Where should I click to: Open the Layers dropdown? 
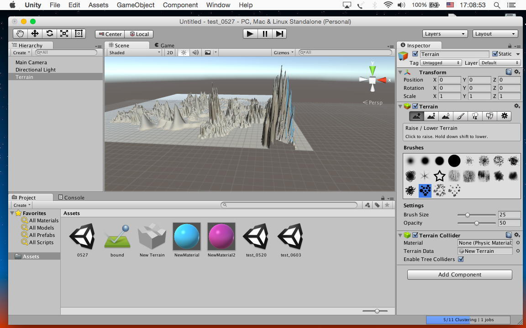click(x=445, y=34)
